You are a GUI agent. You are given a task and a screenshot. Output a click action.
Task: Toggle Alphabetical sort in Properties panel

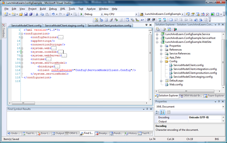coord(162,112)
